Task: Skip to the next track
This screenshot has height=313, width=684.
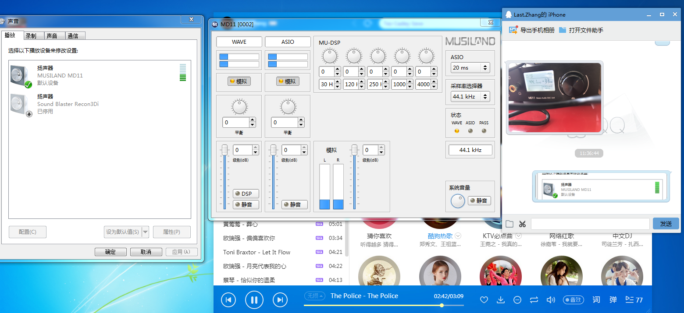Action: tap(280, 300)
